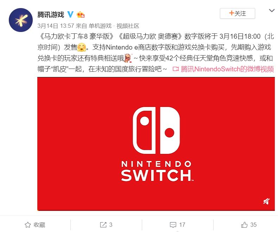The height and width of the screenshot is (232, 278).
Task: Open the 腾讯NintendoSwitch的微博视频 link
Action: 227,69
